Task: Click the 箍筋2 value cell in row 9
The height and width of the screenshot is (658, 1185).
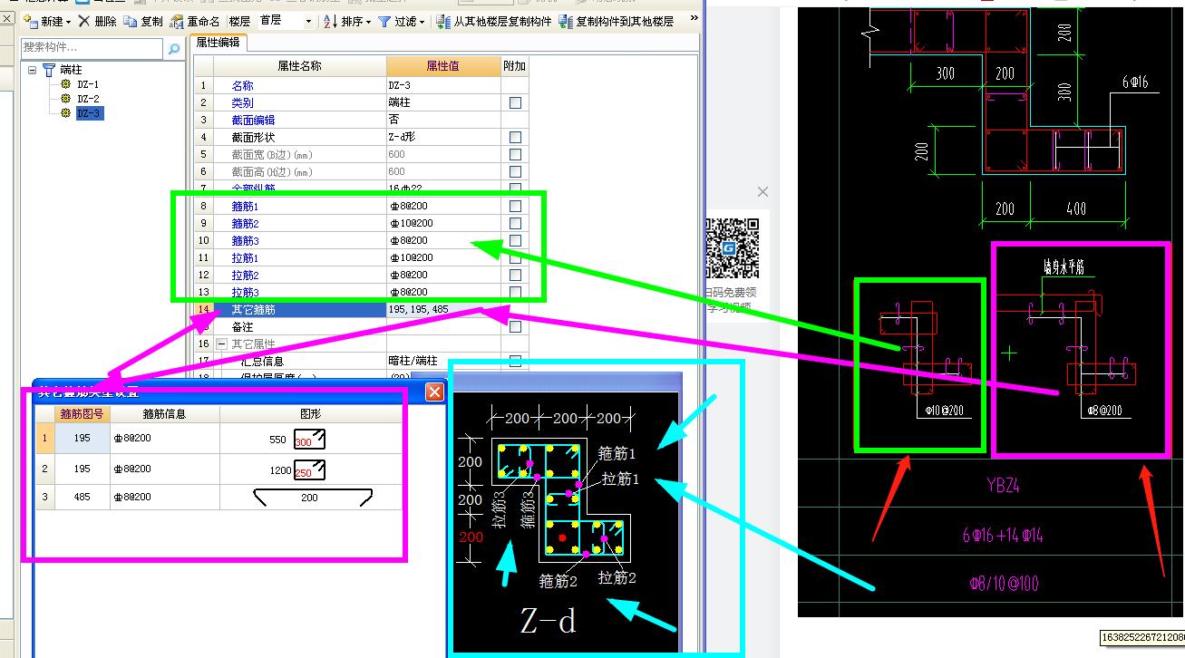Action: [443, 224]
